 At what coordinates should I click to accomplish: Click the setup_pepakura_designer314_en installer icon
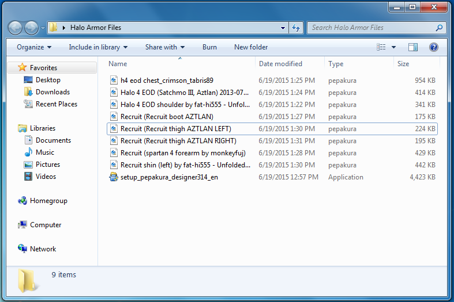(114, 177)
